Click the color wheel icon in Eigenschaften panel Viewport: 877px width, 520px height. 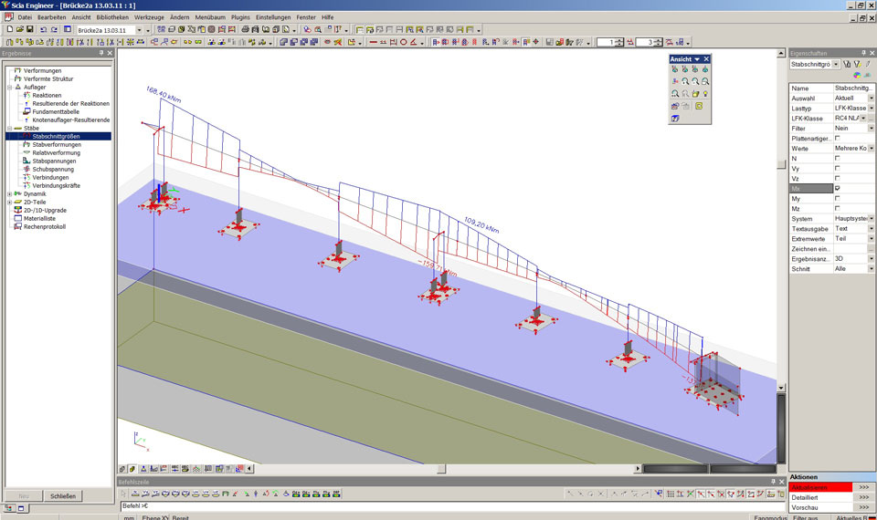pyautogui.click(x=856, y=75)
